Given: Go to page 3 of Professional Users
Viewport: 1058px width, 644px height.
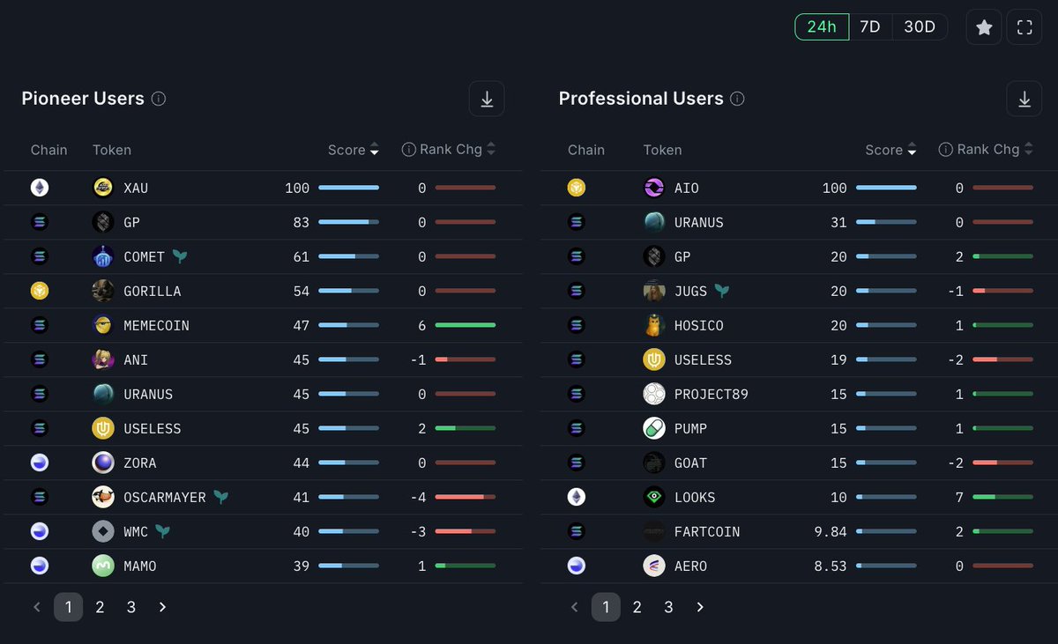Looking at the screenshot, I should (x=668, y=607).
